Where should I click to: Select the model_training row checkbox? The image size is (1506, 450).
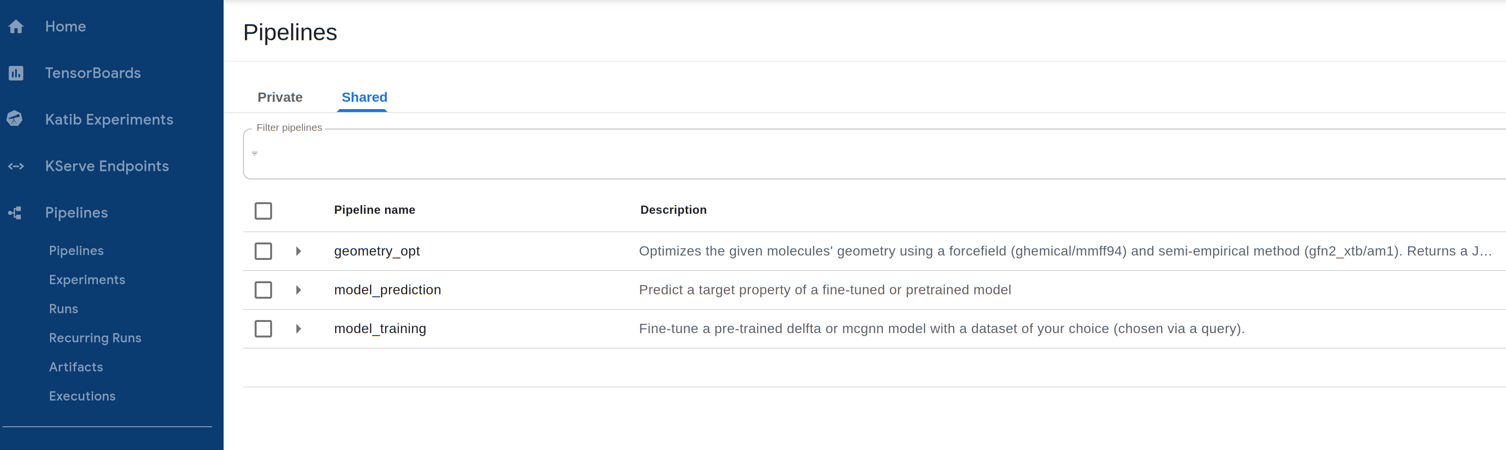point(263,329)
